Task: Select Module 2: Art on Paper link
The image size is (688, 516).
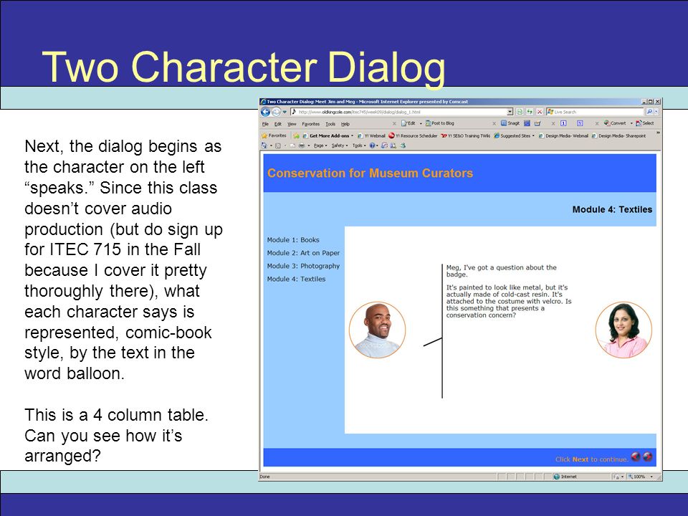Action: [303, 253]
